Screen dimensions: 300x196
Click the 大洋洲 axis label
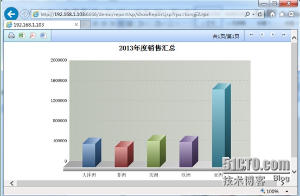tap(89, 175)
